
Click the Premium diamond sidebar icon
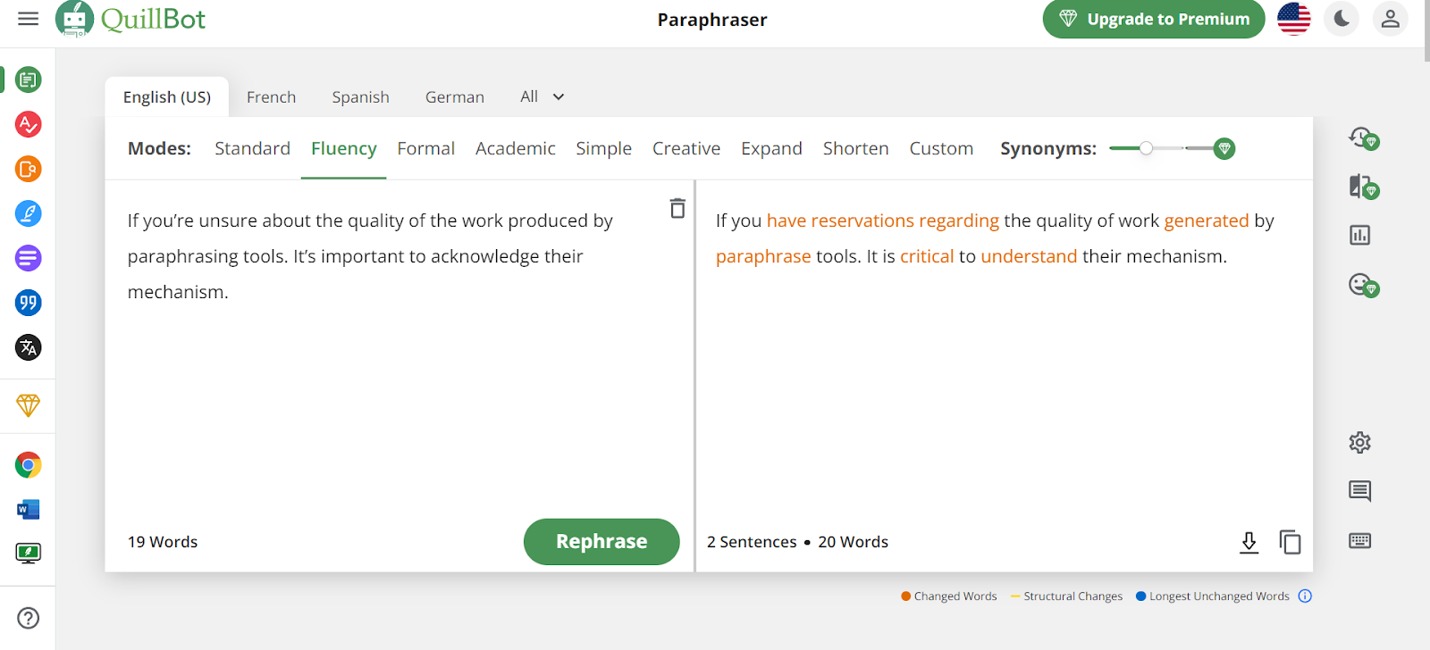(29, 405)
